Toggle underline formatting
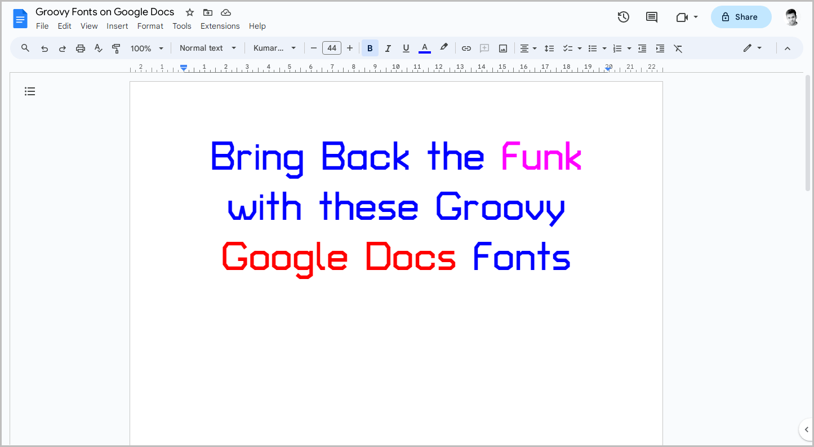The image size is (814, 447). click(406, 48)
